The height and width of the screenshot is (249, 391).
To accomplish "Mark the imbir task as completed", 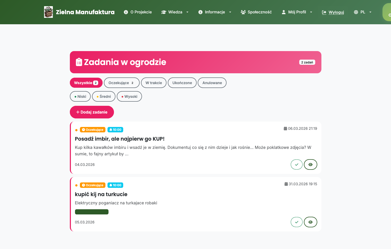I will [296, 165].
